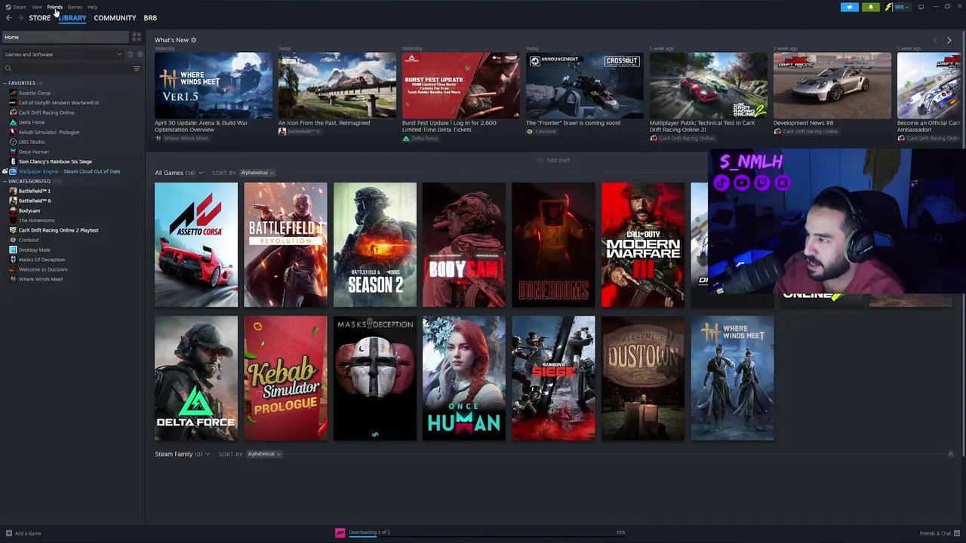Screen dimensions: 966x543
Task: Open Steam Family sort Alphabetical dropdown
Action: click(x=264, y=454)
